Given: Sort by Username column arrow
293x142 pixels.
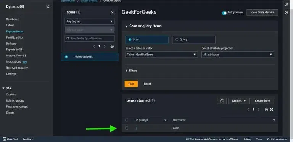Looking at the screenshot, I should [274, 120].
